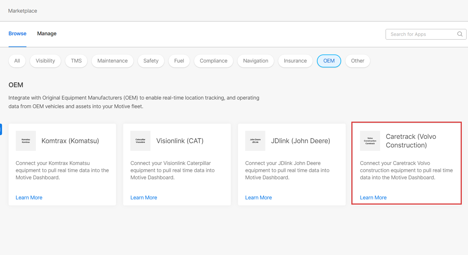Choose the TMS category chip
Image resolution: width=468 pixels, height=255 pixels.
tap(76, 61)
